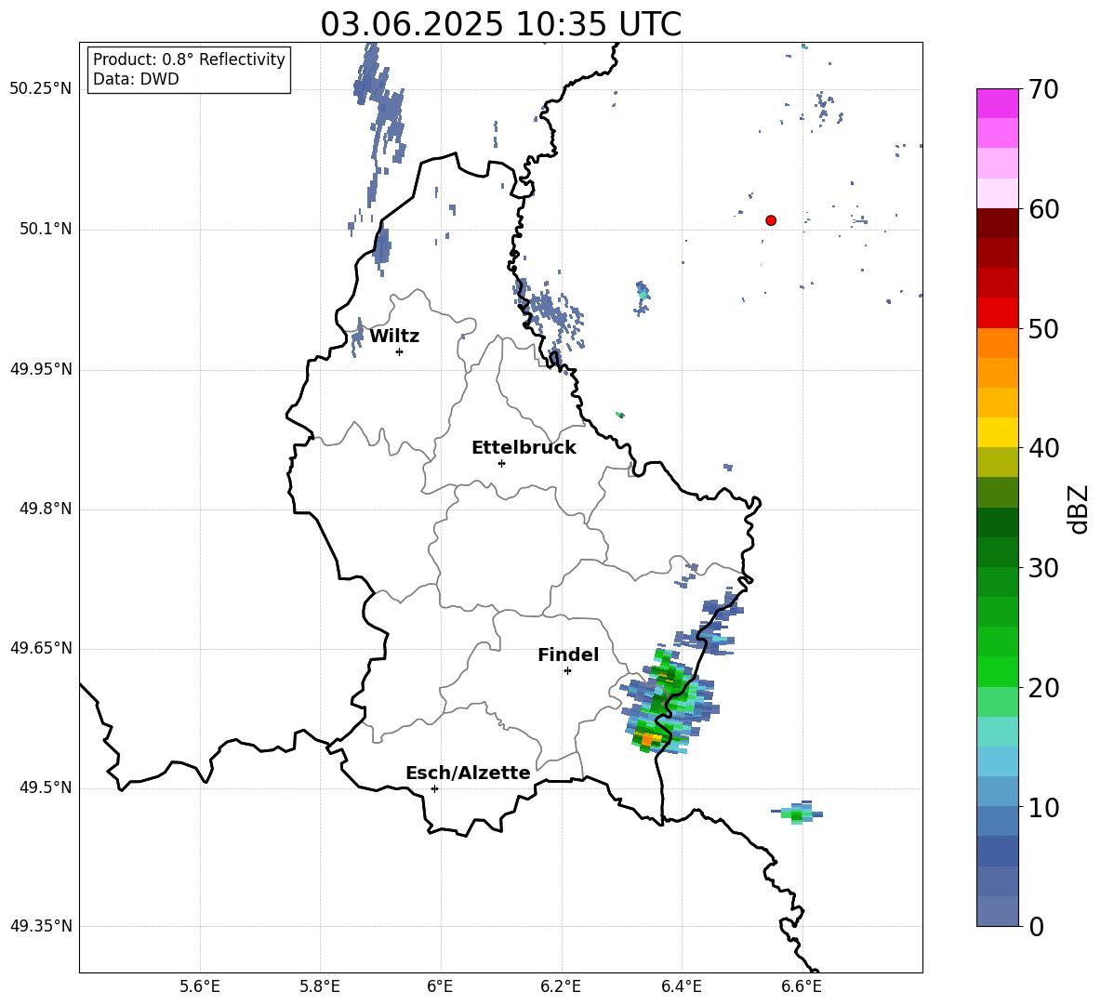Click the cross marker below Findel
This screenshot has height=1005, width=1101.
[567, 671]
